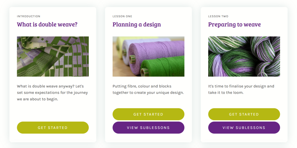Image resolution: width=297 pixels, height=148 pixels.
Task: Click the 'What is double weave anyway?' description
Action: (52, 92)
